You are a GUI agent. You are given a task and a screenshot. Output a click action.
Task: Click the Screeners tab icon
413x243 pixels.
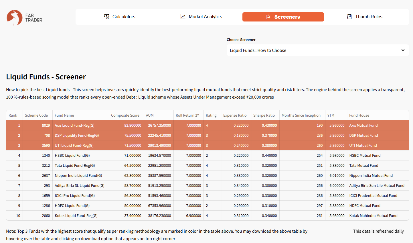(x=268, y=17)
